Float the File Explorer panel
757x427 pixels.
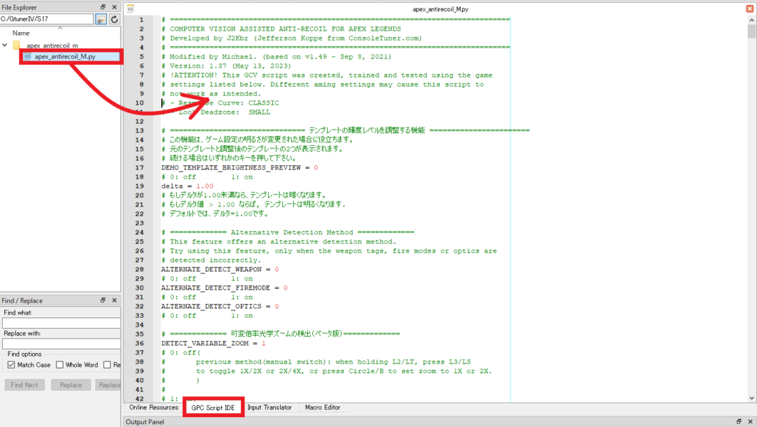point(103,7)
